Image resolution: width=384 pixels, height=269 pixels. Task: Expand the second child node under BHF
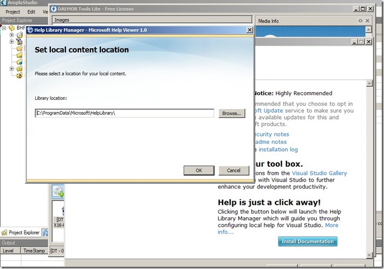click(11, 42)
